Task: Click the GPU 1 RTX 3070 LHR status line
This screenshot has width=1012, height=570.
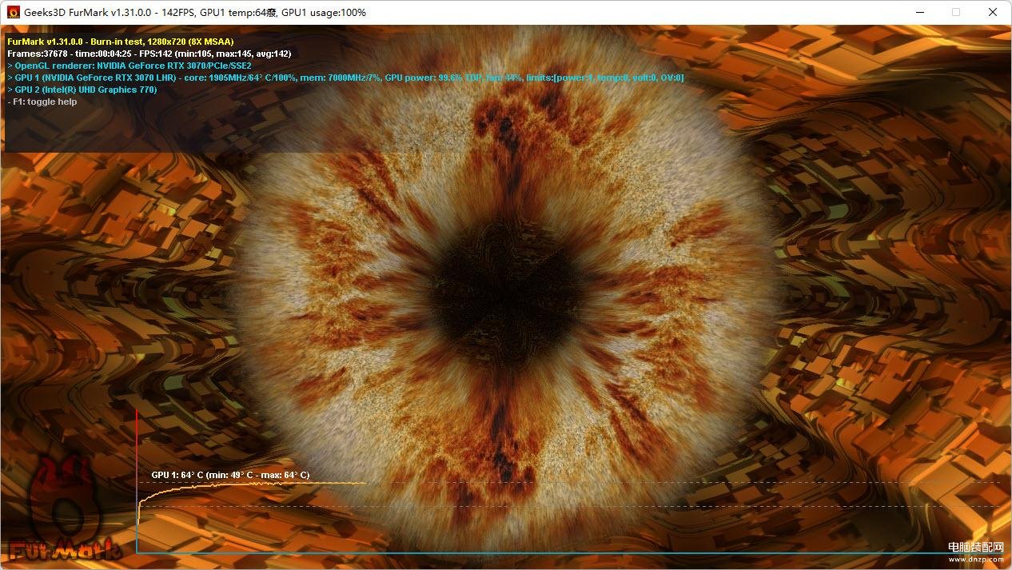Action: point(345,78)
